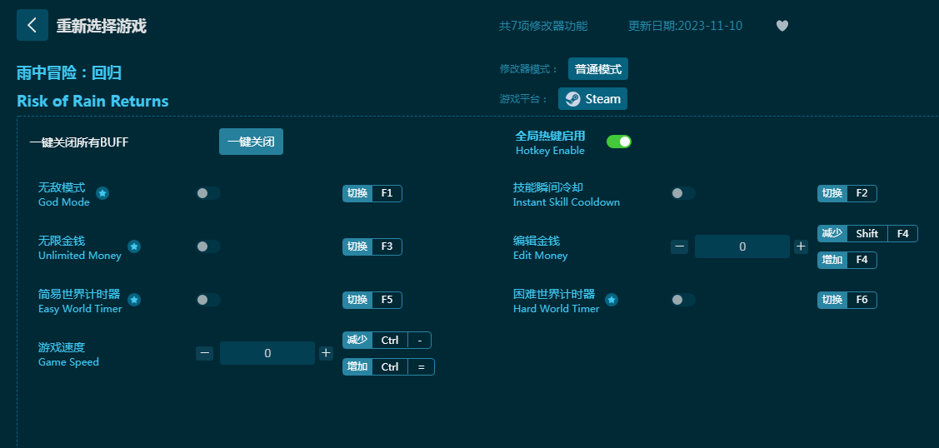The width and height of the screenshot is (939, 448).
Task: Click the 修改器模式 label
Action: coord(529,69)
